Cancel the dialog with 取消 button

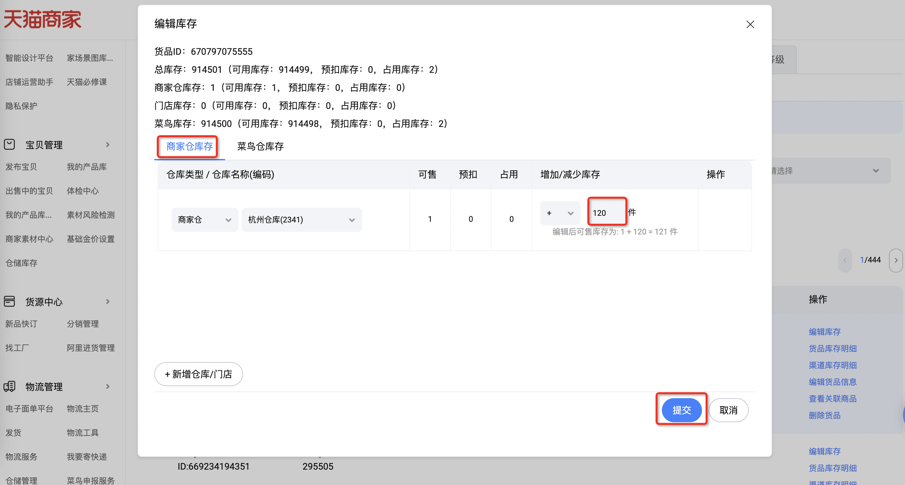pyautogui.click(x=728, y=410)
